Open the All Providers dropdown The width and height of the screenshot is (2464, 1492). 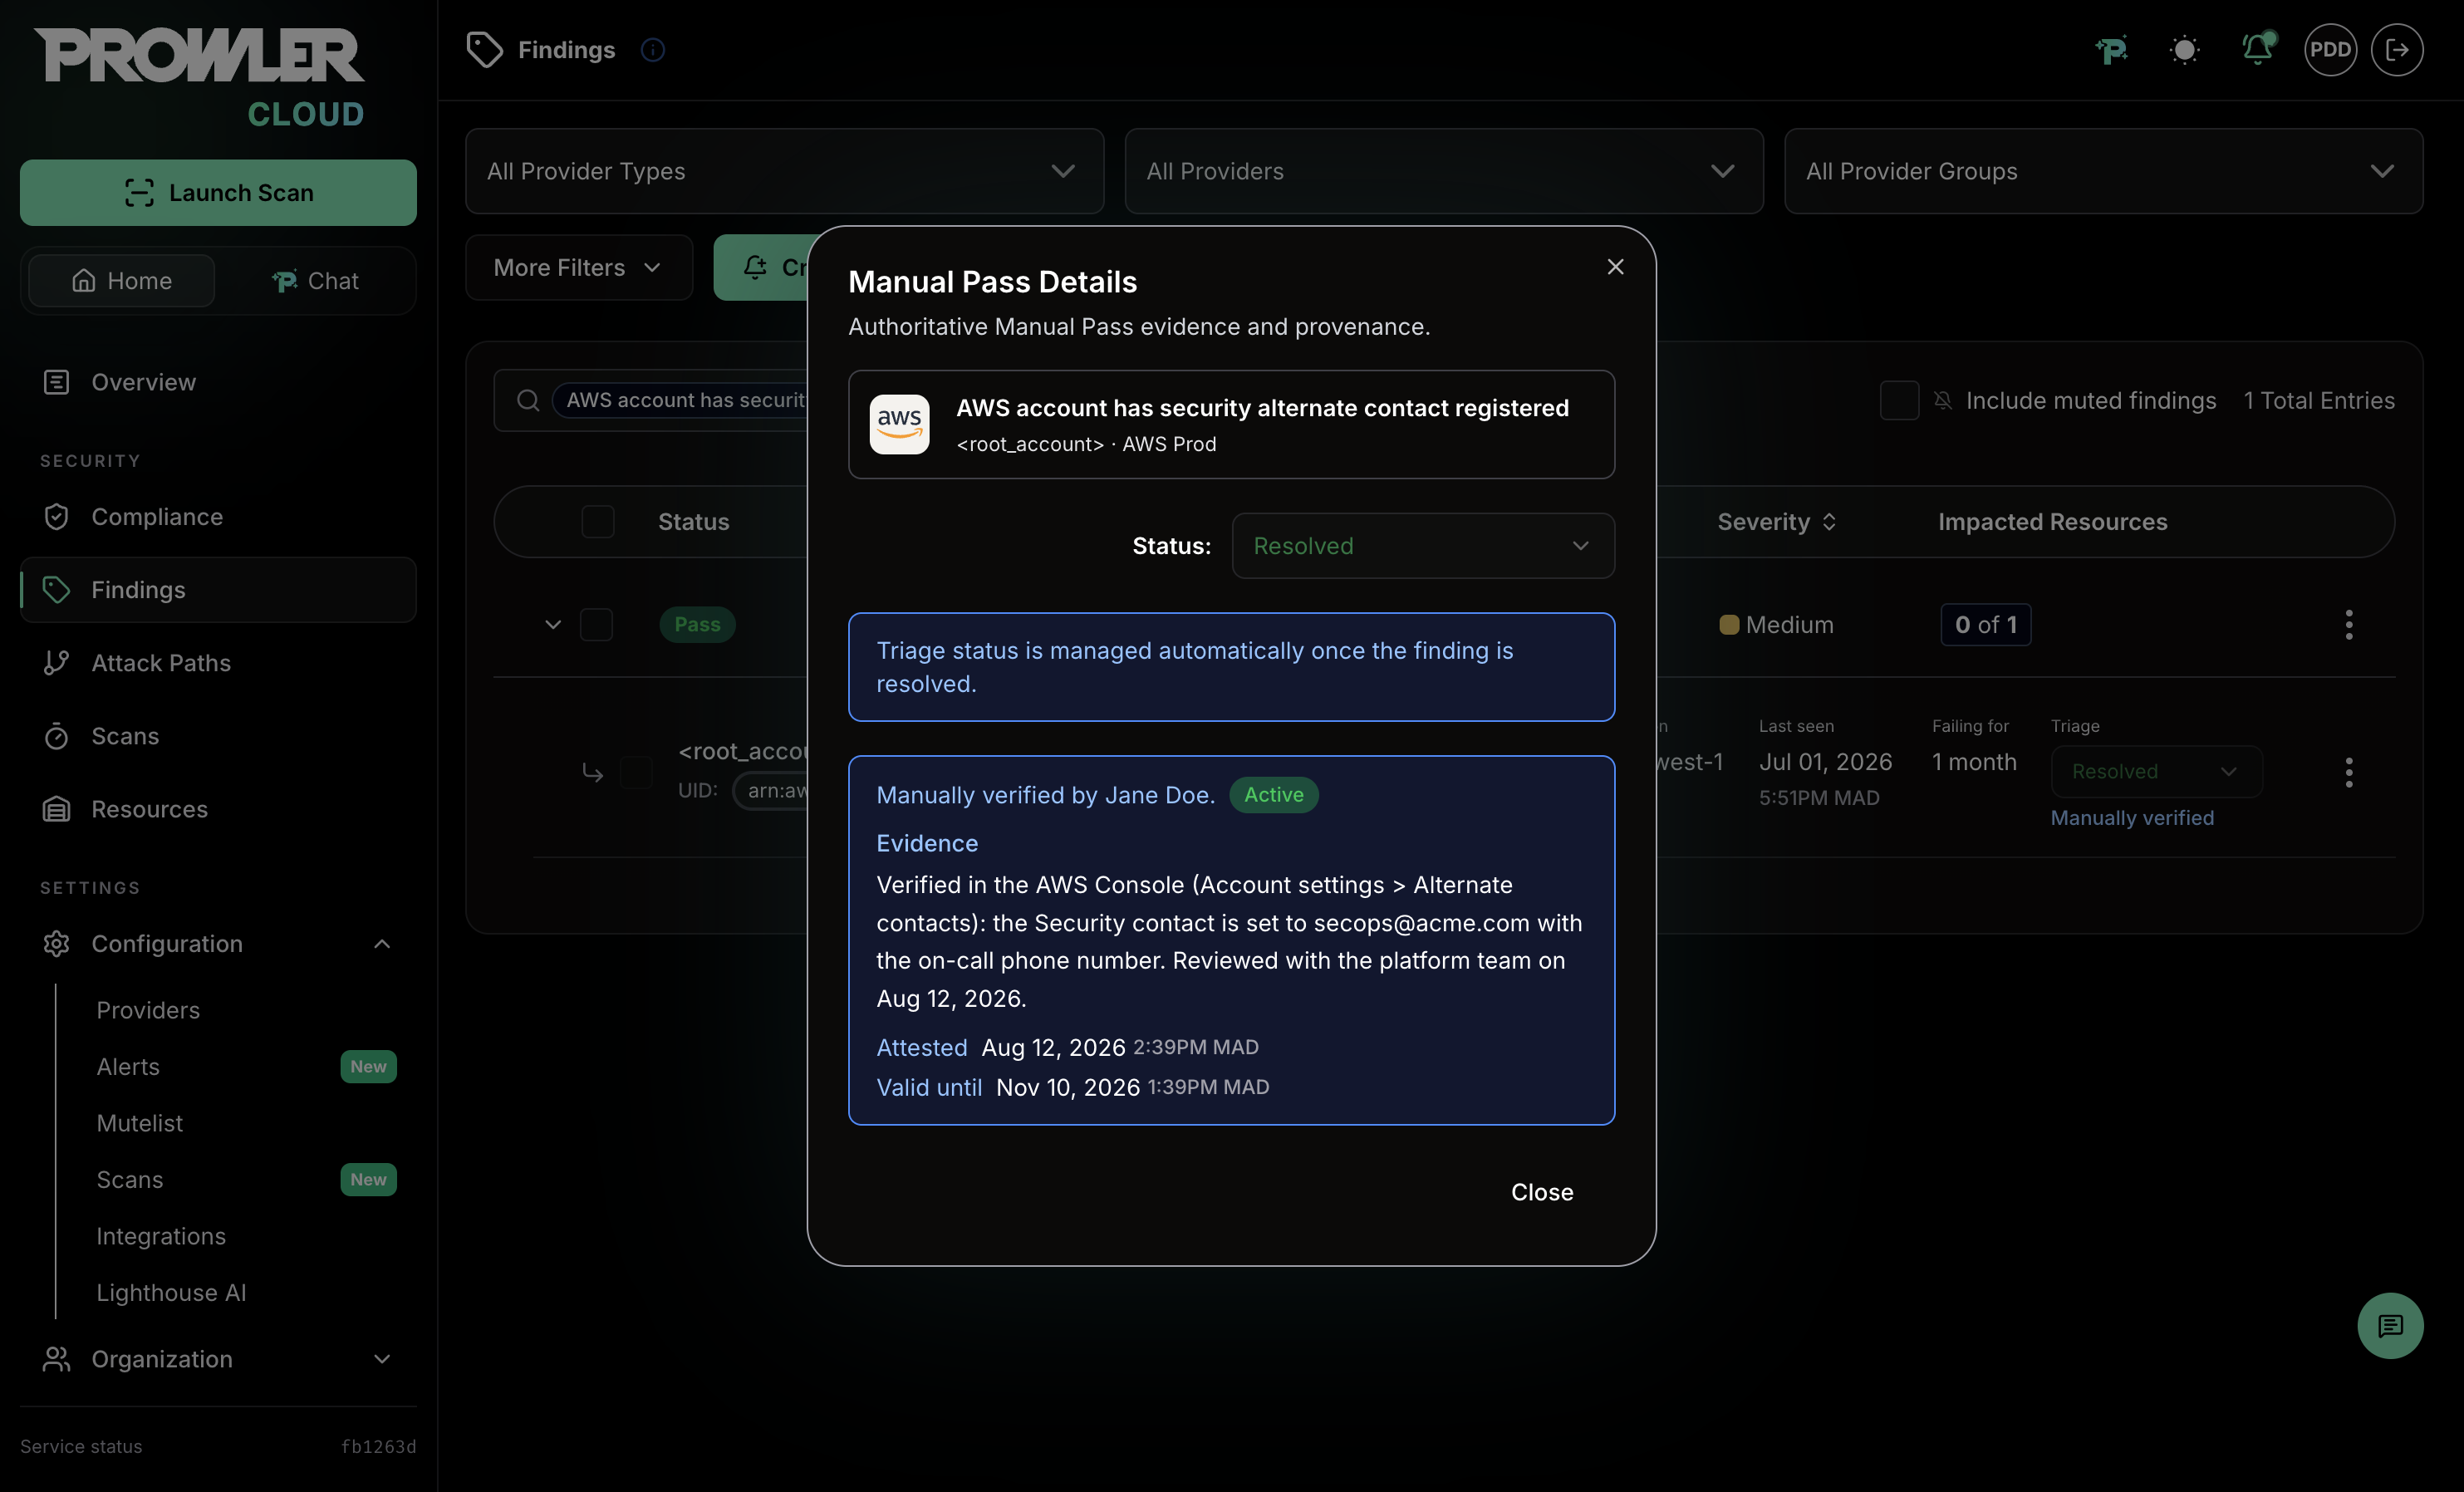point(1443,171)
